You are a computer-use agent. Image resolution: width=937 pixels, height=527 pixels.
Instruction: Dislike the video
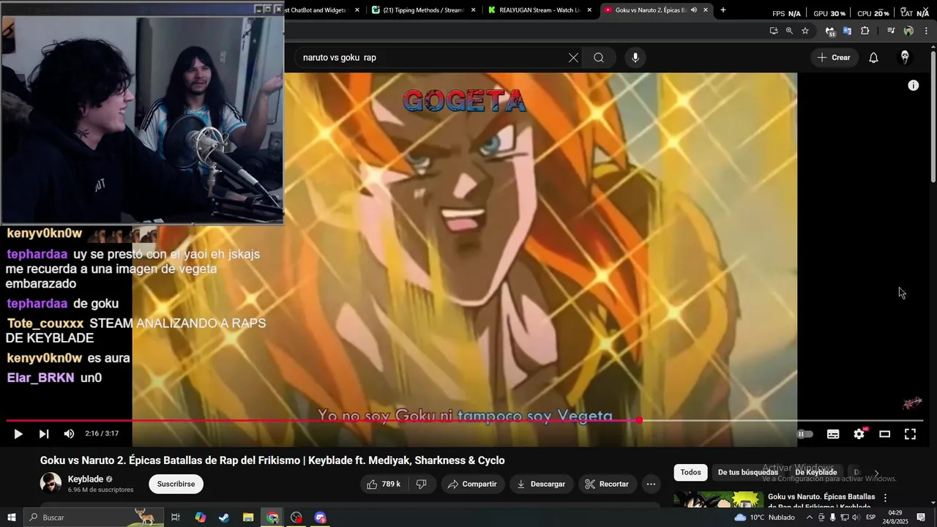[x=422, y=484]
